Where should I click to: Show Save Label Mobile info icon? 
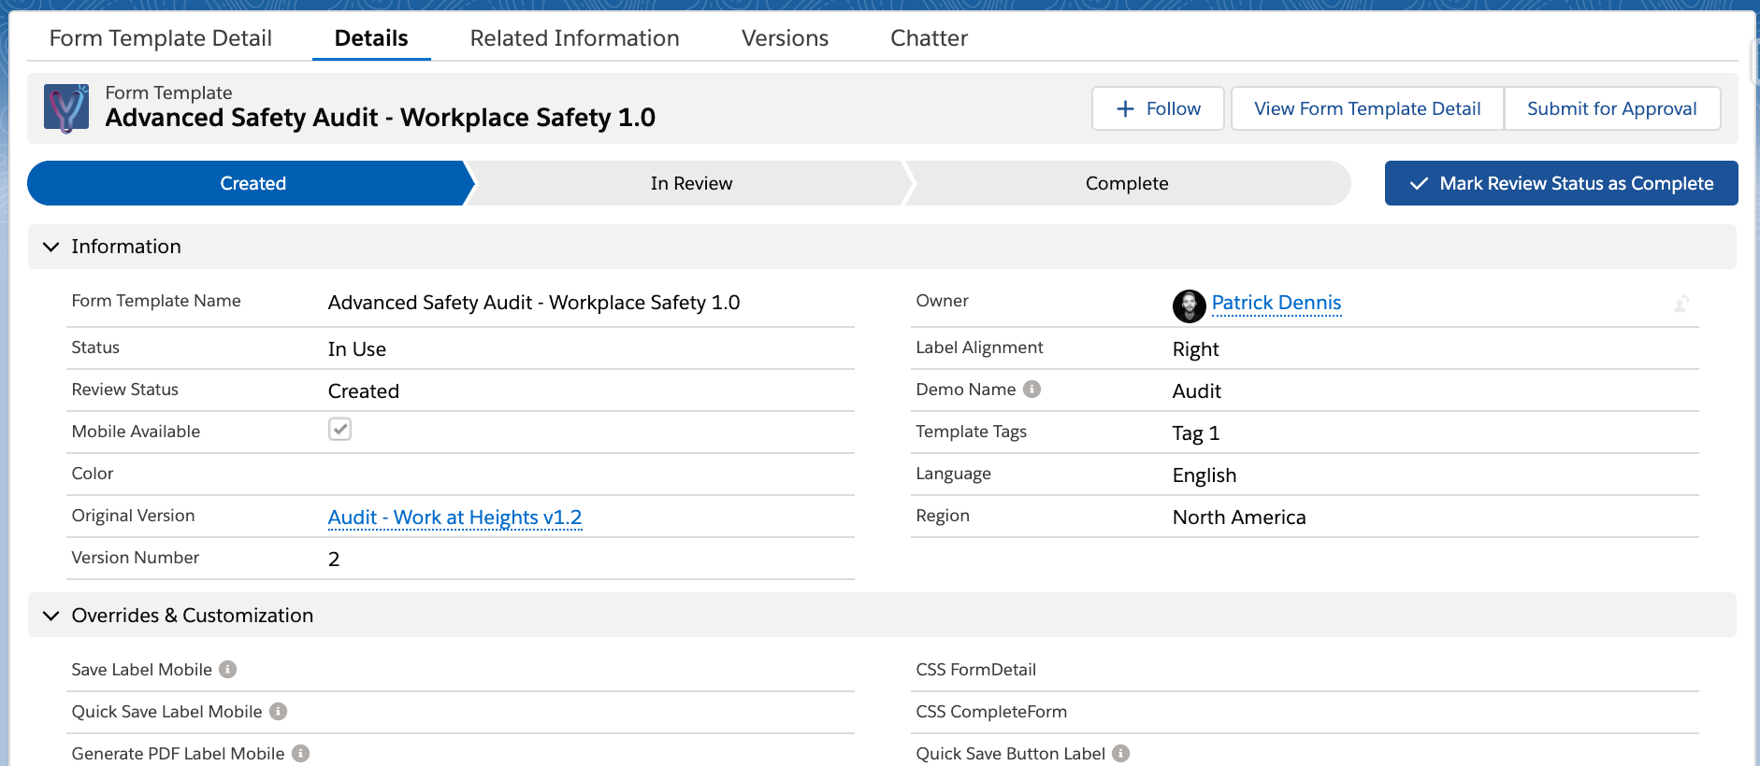pos(227,669)
